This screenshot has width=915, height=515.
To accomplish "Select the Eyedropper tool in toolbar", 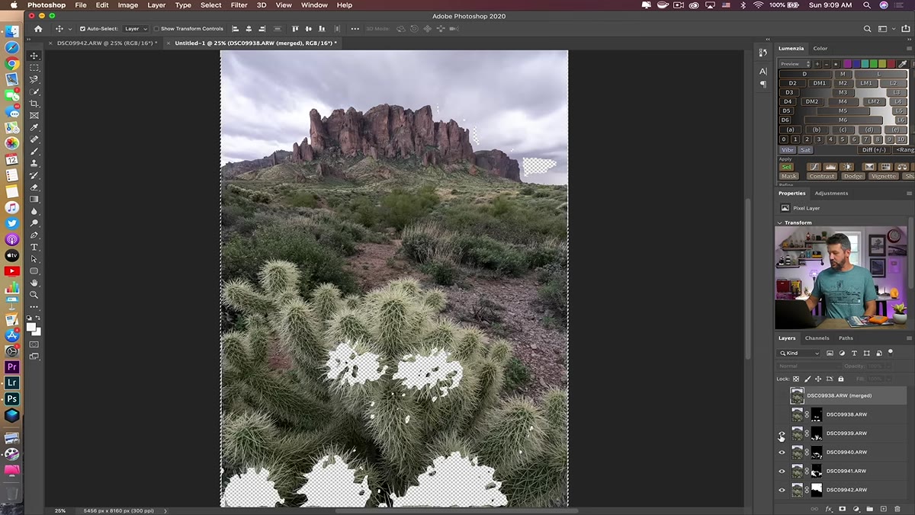I will tap(34, 127).
